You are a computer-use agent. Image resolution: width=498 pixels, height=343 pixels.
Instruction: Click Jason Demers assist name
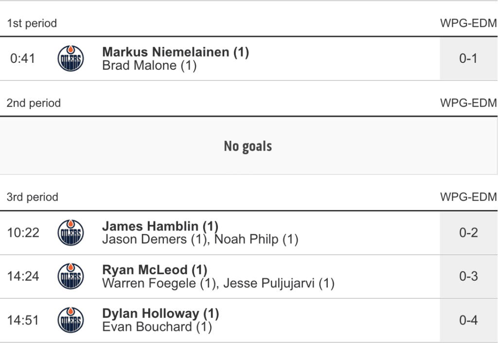[x=150, y=240]
